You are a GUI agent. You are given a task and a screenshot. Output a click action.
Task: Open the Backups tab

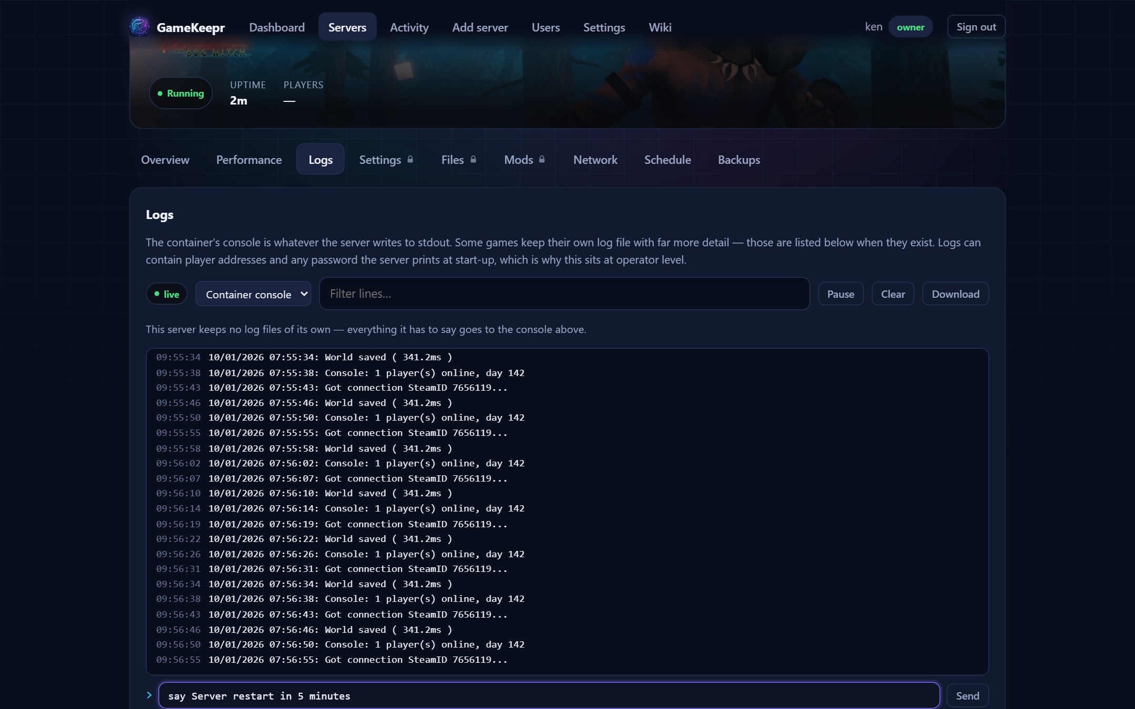tap(739, 160)
